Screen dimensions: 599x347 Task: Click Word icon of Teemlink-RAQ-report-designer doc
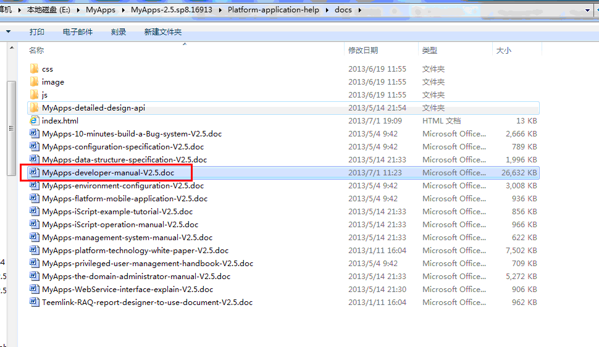click(x=35, y=303)
